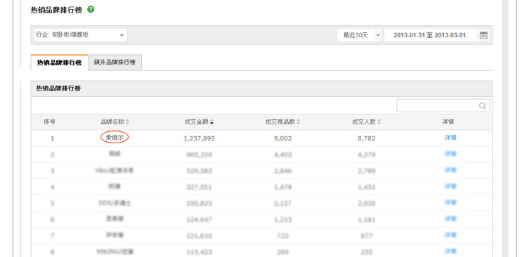Sort by 成交商品数 column

(282, 122)
